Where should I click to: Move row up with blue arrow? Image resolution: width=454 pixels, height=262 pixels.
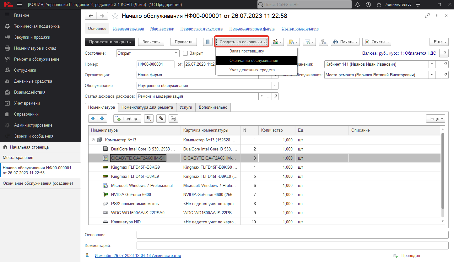pos(93,118)
